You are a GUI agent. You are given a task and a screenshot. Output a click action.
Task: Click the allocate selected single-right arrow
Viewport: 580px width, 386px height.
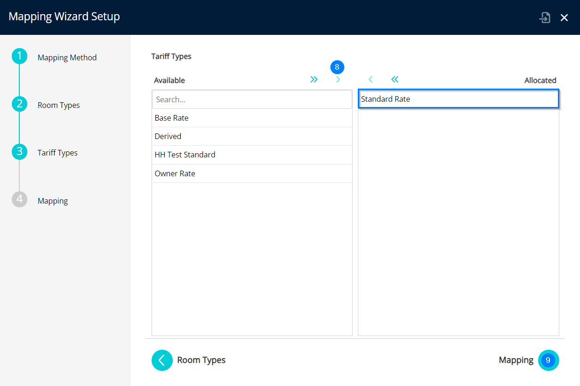[x=338, y=80]
